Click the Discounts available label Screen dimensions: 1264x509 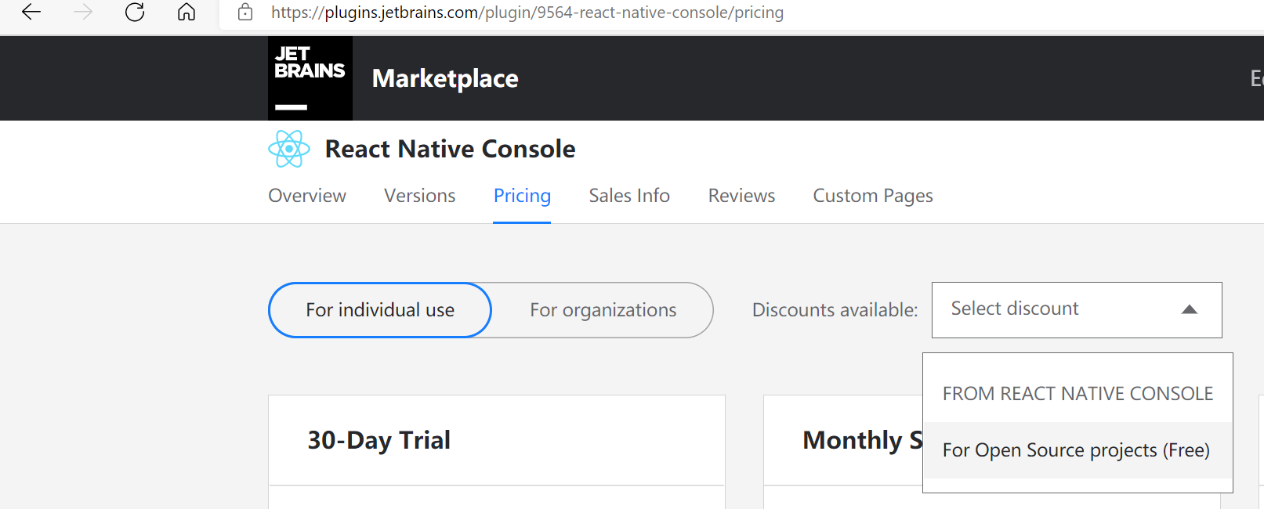tap(835, 310)
